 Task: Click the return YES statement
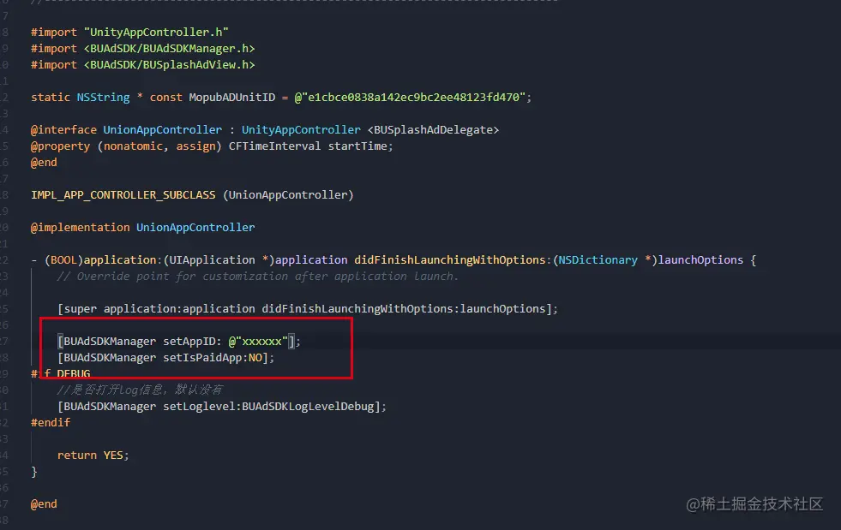click(x=93, y=455)
